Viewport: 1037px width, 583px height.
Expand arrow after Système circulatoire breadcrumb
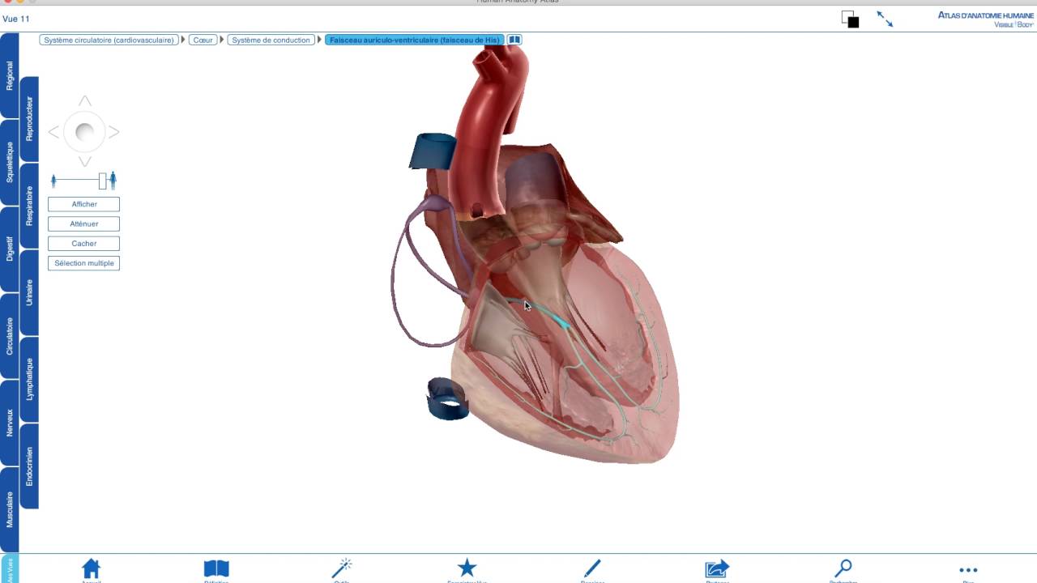[184, 40]
